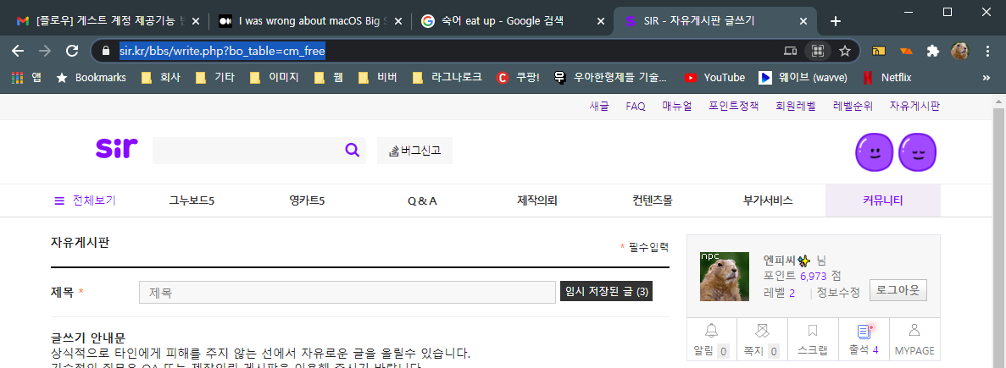Viewport: 1006px width, 368px height.
Task: Switch to the Google 검색 tab
Action: pyautogui.click(x=503, y=20)
